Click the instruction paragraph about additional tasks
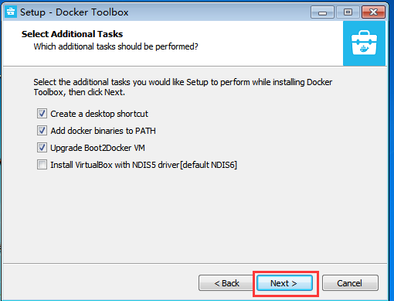 (x=183, y=87)
